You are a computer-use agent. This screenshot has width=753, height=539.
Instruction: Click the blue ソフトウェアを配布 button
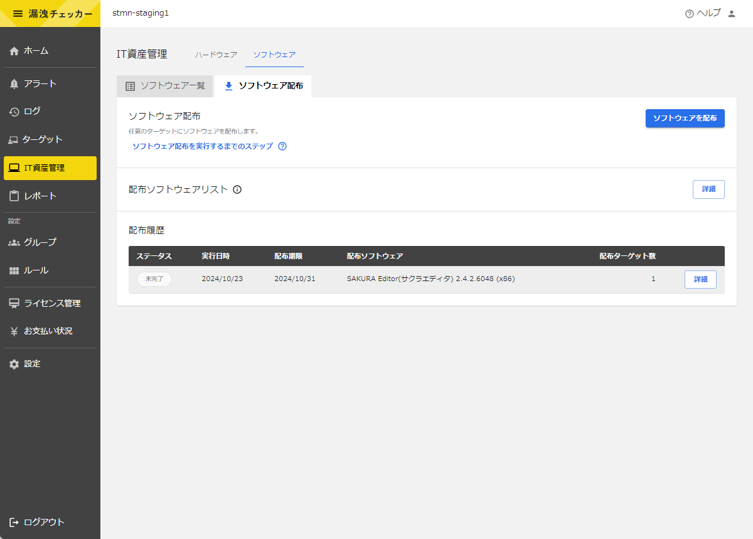pos(685,118)
